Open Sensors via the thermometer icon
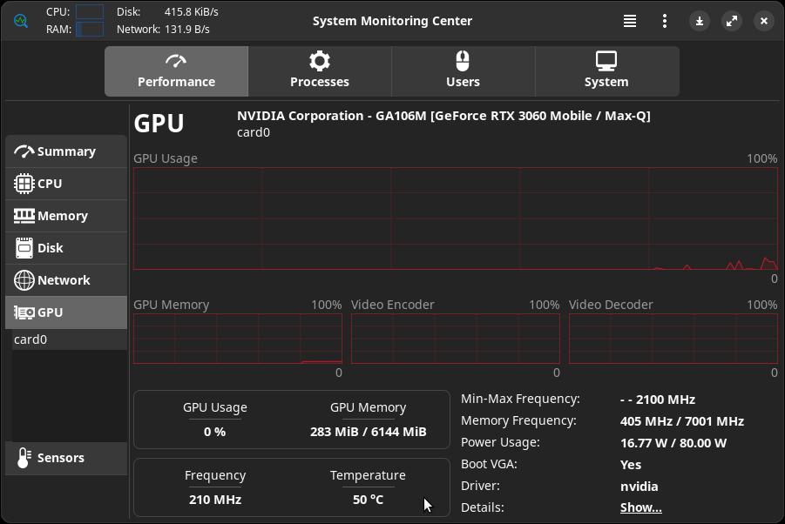Image resolution: width=785 pixels, height=524 pixels. click(x=24, y=458)
